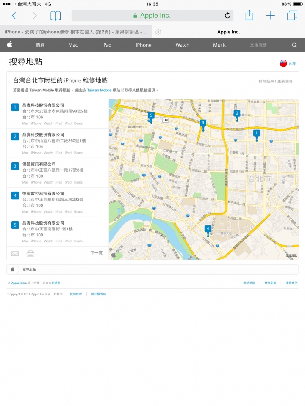
Task: Tap the Safari back arrow
Action: coord(14,16)
